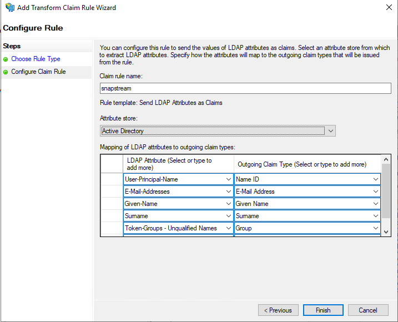Click the Configure Rule heading
This screenshot has height=322, width=398.
coord(33,28)
